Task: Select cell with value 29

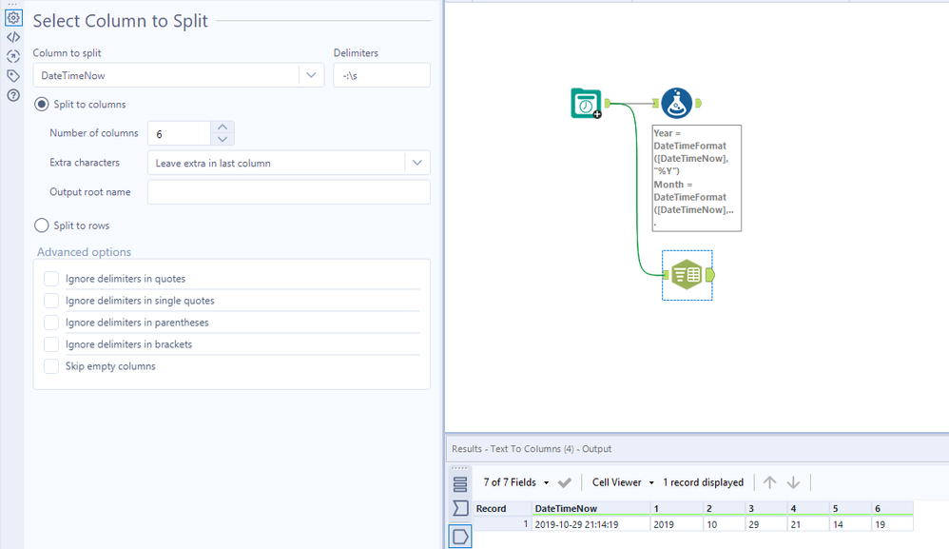Action: click(x=766, y=524)
